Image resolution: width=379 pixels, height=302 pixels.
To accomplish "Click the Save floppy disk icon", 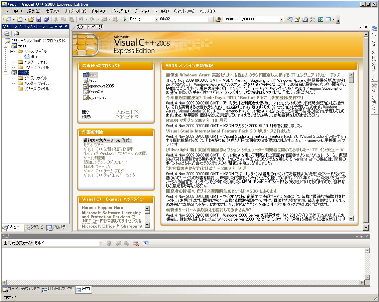I will [39, 19].
